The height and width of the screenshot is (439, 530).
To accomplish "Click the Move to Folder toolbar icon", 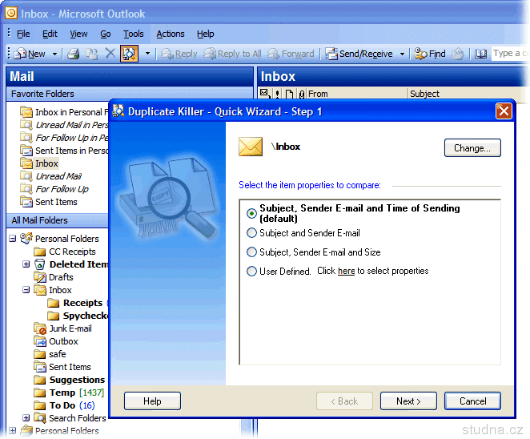I will pyautogui.click(x=91, y=54).
